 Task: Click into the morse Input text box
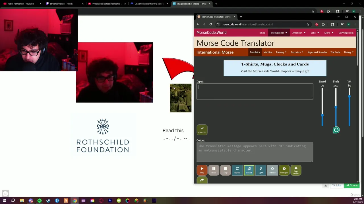coord(255,91)
